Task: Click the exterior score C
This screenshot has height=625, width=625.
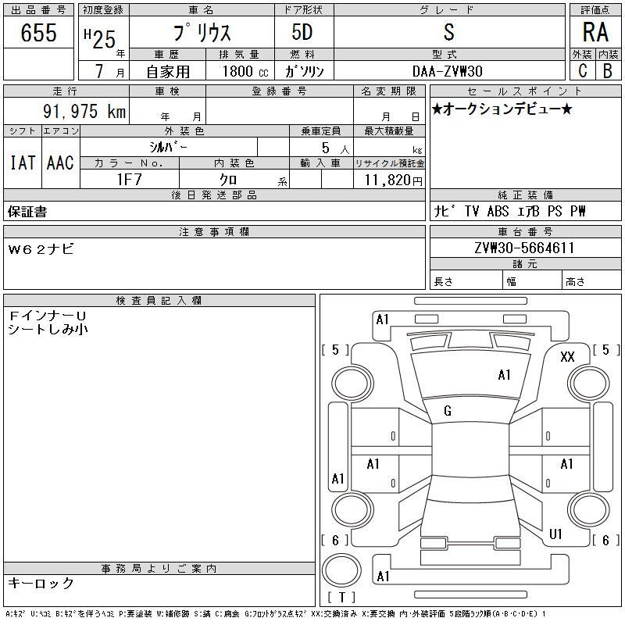Action: tap(582, 70)
